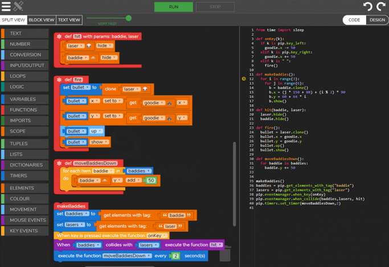Screen dimensions: 389x267
Task: Open the Imports block category
Action: click(25, 120)
